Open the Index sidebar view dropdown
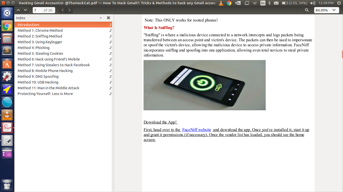 (x=101, y=18)
